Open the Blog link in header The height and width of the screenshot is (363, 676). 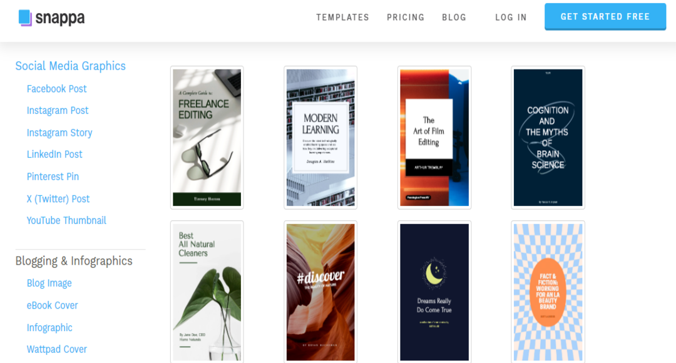point(454,18)
